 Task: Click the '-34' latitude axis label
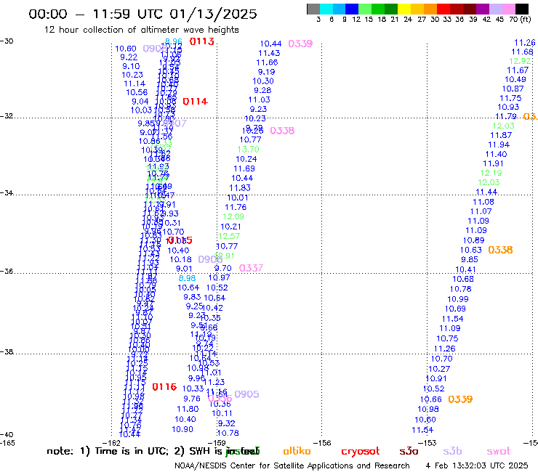(x=7, y=192)
